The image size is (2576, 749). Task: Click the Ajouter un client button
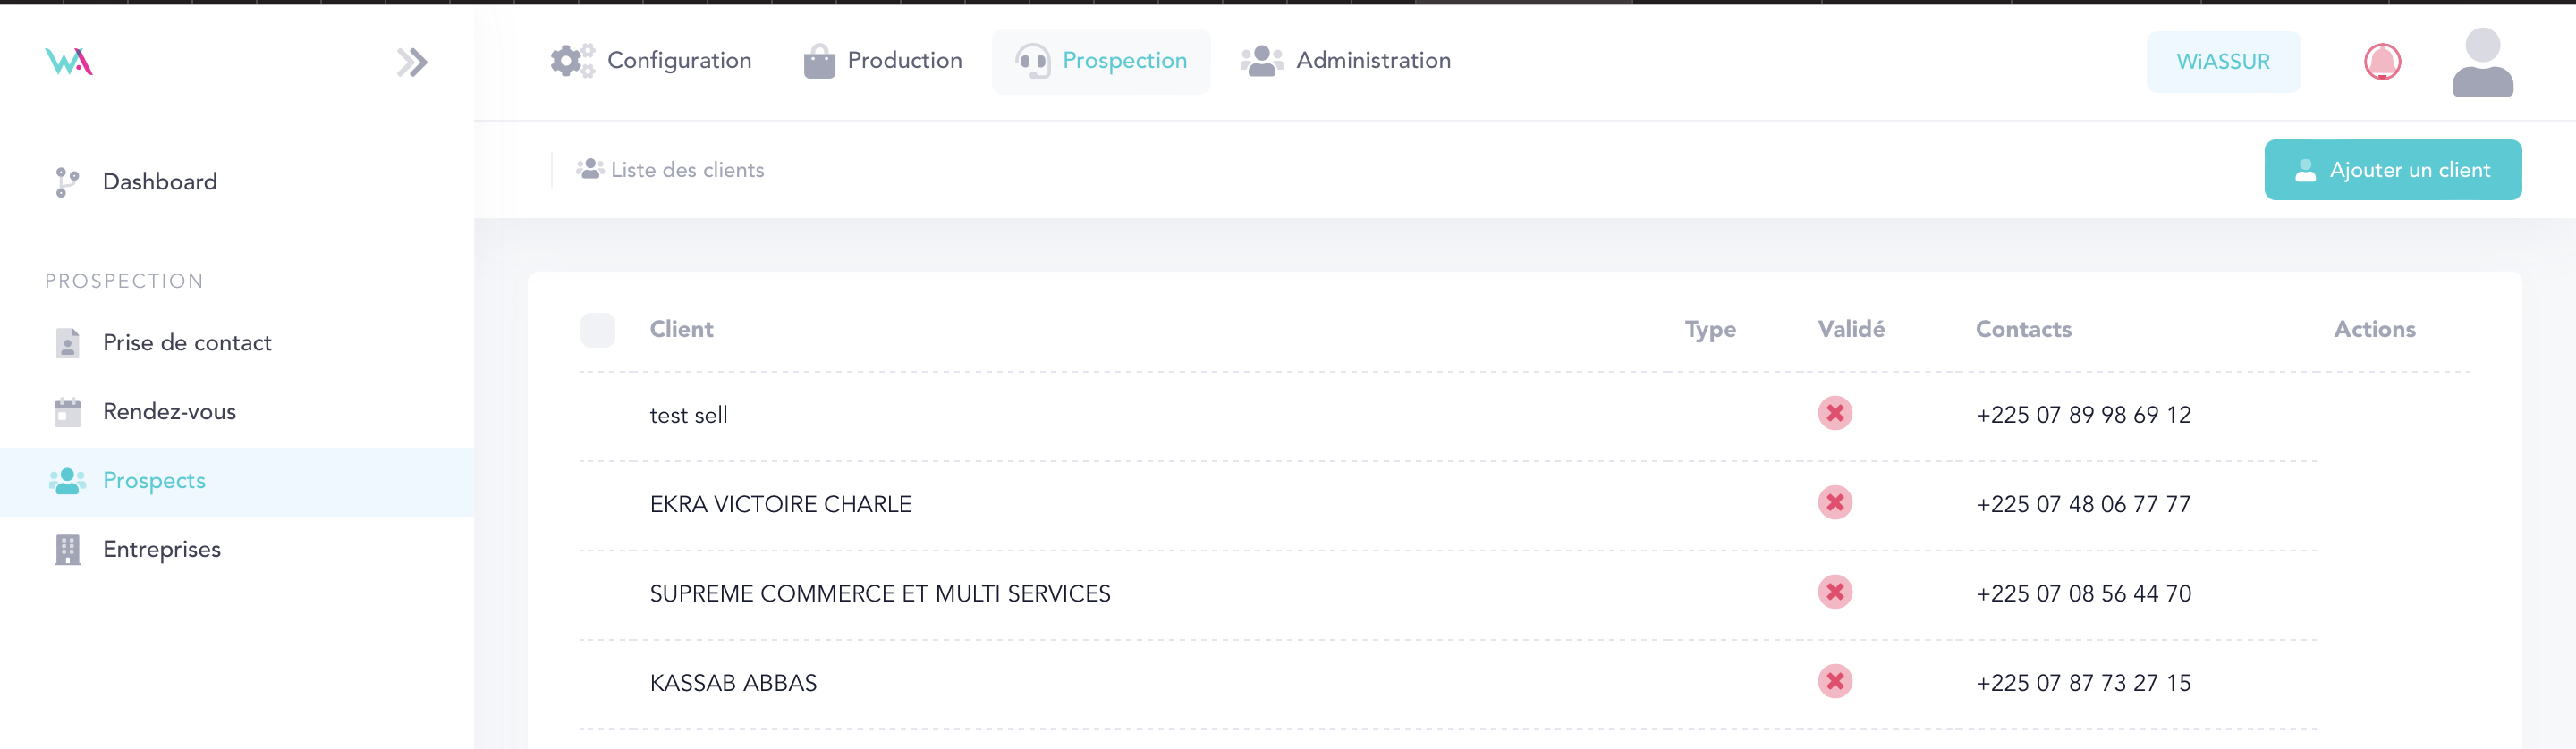coord(2392,170)
